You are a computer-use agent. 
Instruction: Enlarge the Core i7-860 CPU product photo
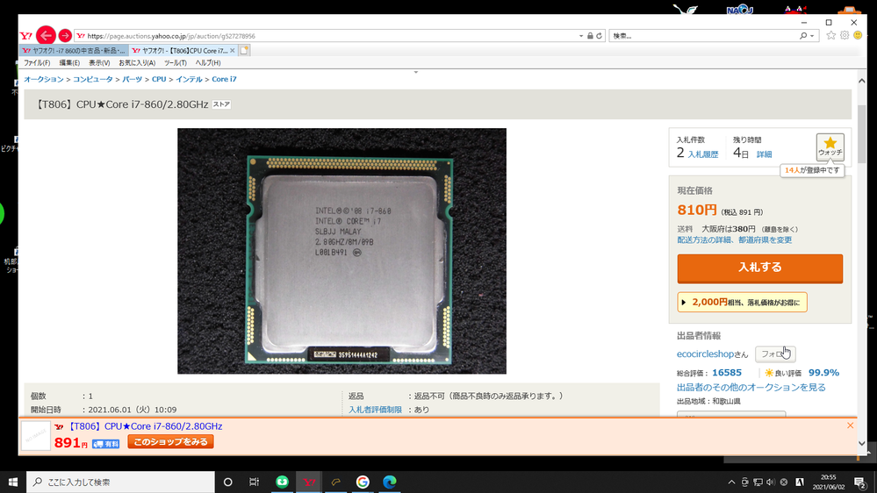(x=341, y=251)
